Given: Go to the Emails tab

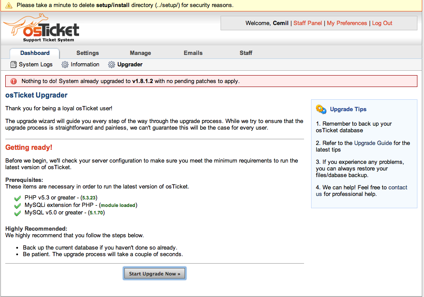Looking at the screenshot, I should pos(193,53).
